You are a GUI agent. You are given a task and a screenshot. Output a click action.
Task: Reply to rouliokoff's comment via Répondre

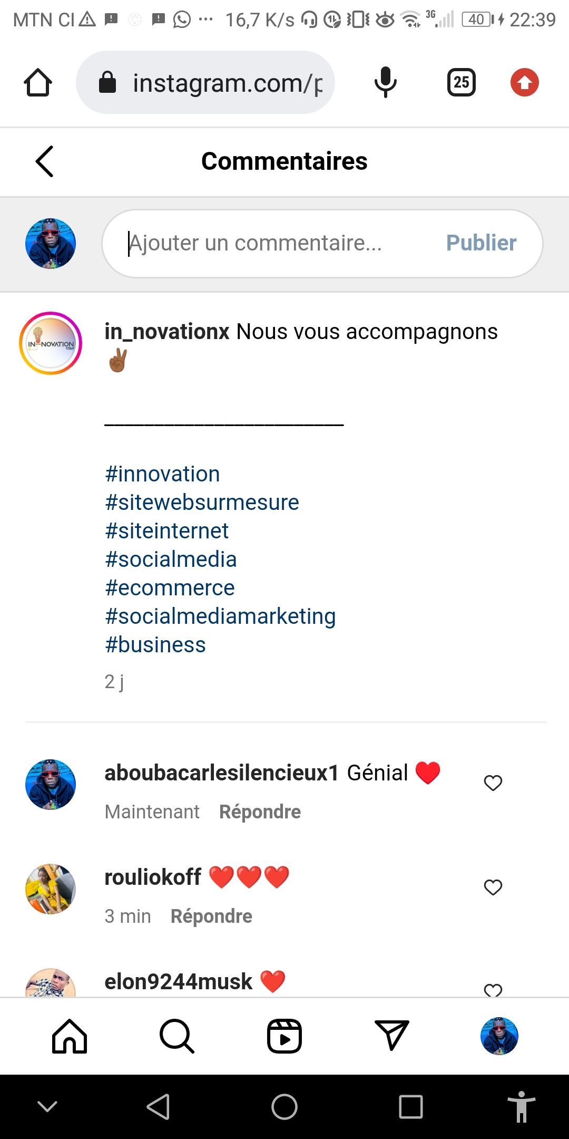[211, 916]
